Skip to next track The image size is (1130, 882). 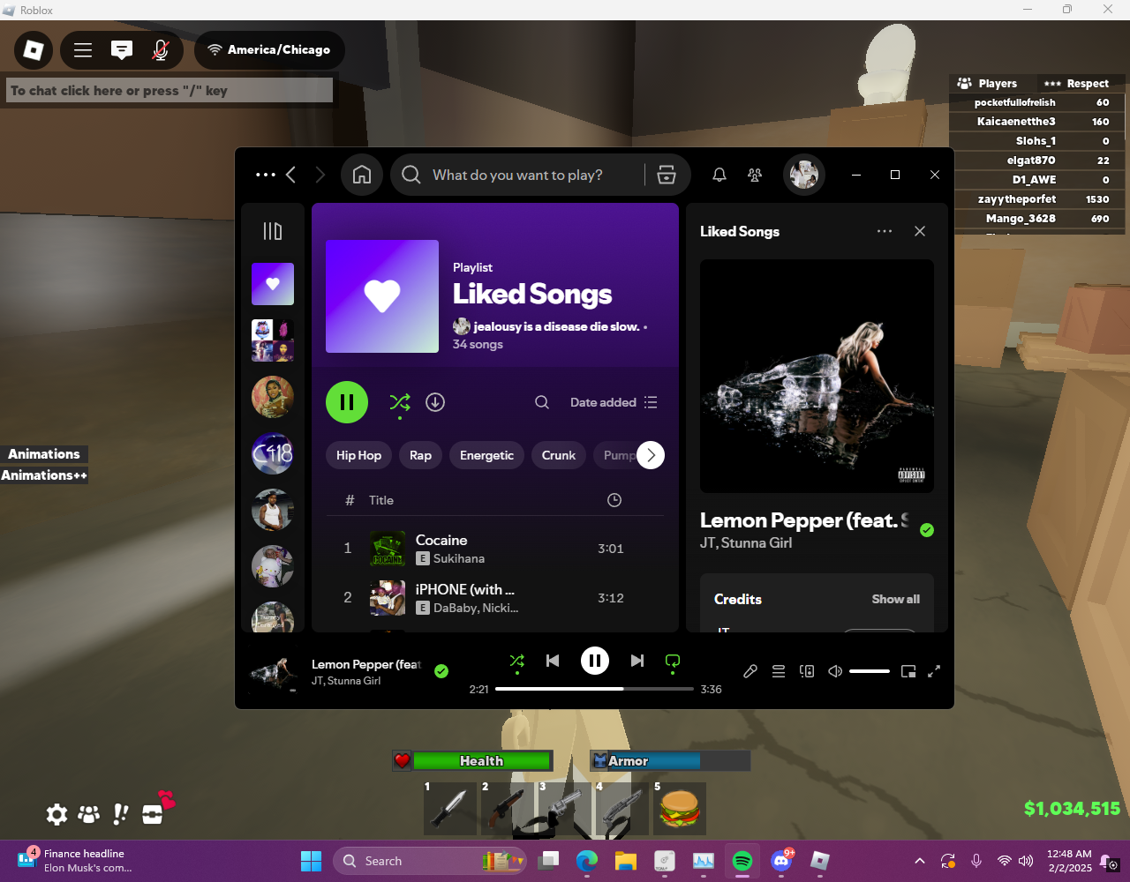637,661
